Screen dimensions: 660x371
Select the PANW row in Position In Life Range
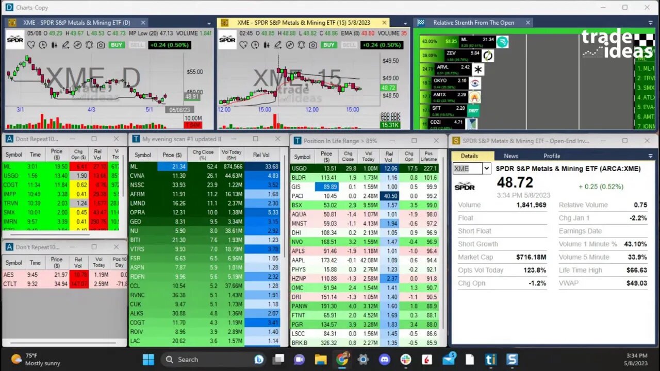365,306
